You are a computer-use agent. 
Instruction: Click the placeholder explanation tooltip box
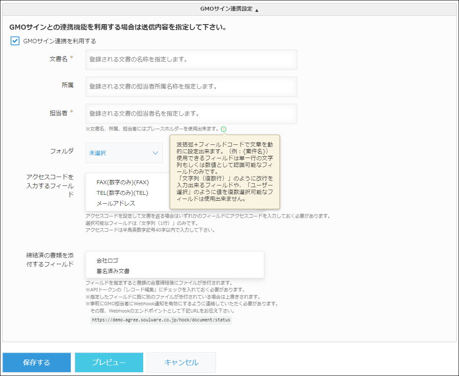(x=224, y=171)
